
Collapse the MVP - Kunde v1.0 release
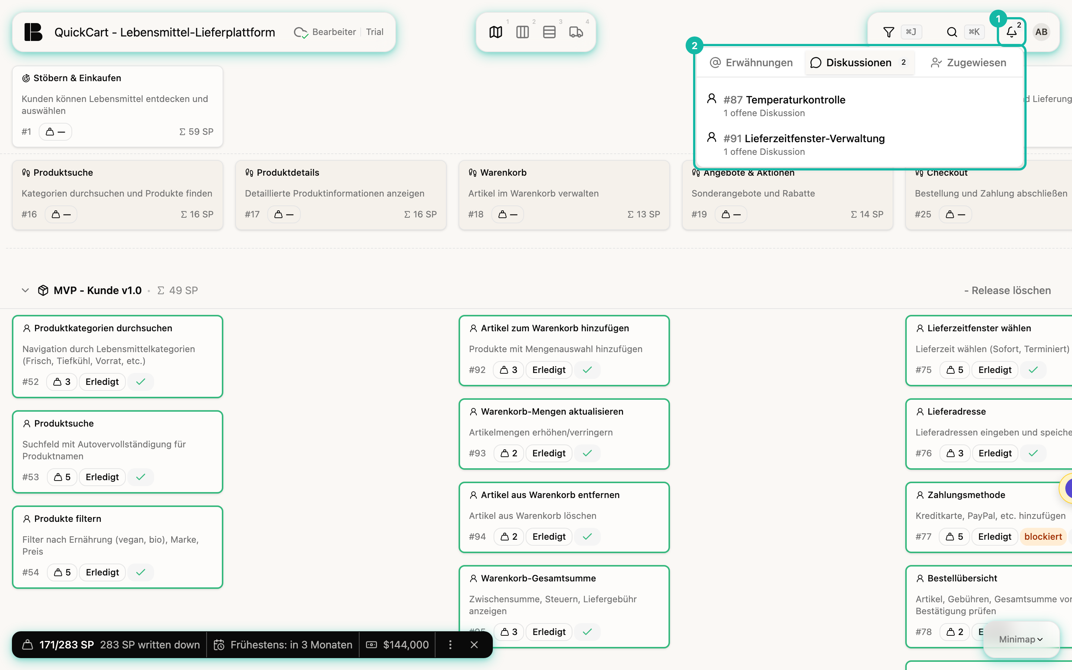pos(25,290)
